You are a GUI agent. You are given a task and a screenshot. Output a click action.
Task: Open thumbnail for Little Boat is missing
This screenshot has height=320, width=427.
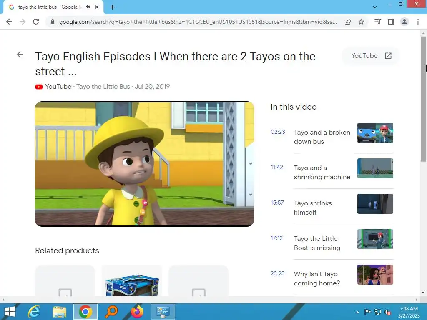[375, 239]
